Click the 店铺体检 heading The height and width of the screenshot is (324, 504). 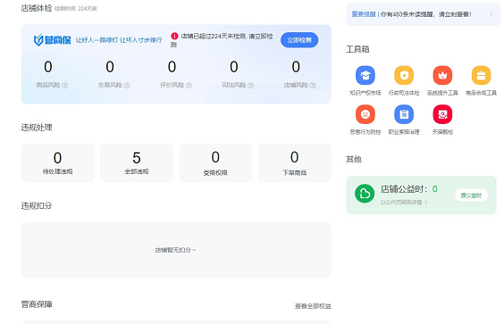pos(37,8)
